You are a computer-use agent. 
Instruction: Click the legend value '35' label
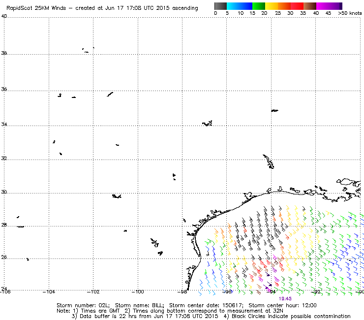click(x=303, y=13)
